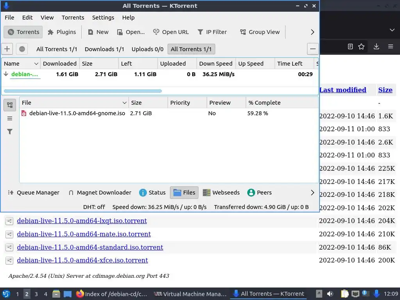400x300 pixels.
Task: Expand the main toolbar overflow chevron
Action: (x=312, y=32)
